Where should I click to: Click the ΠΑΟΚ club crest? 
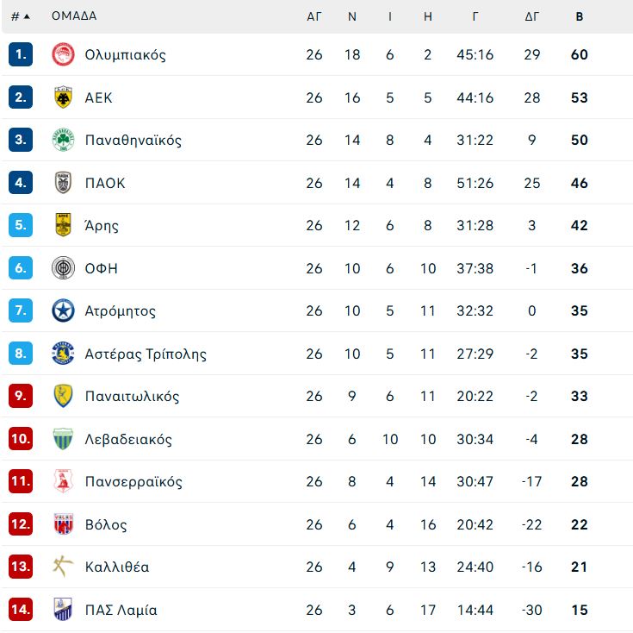(63, 183)
